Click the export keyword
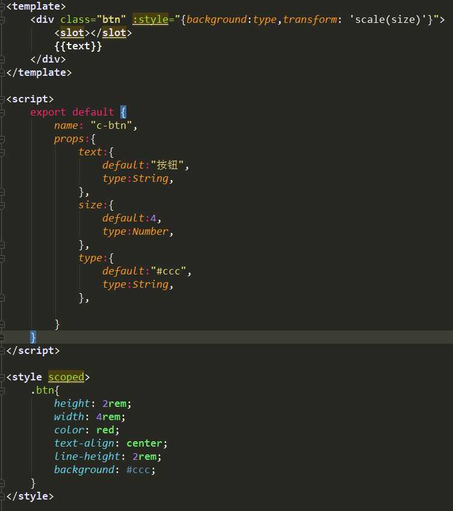This screenshot has height=511, width=453. point(48,113)
